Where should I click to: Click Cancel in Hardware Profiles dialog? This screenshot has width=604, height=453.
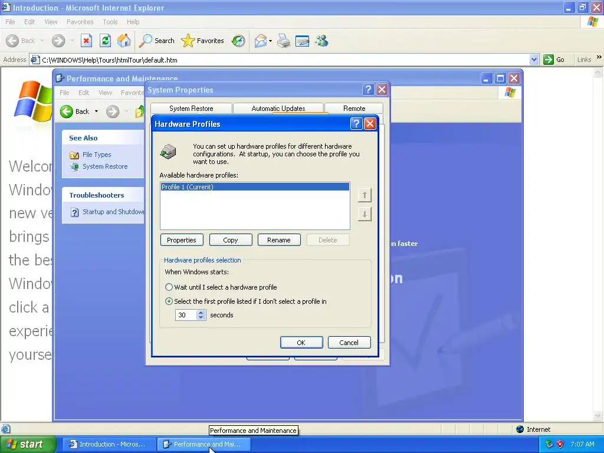pos(349,343)
